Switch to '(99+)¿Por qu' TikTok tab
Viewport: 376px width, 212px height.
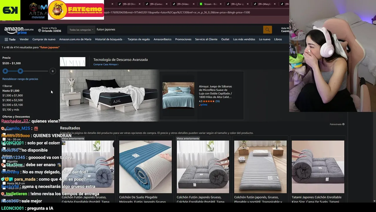click(237, 4)
